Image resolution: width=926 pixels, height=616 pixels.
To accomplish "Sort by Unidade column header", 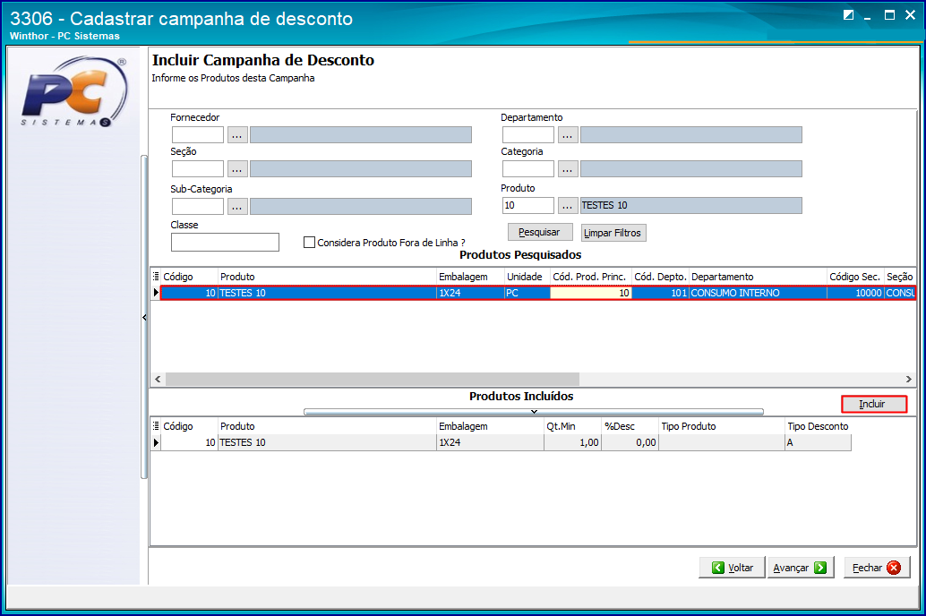I will click(527, 277).
